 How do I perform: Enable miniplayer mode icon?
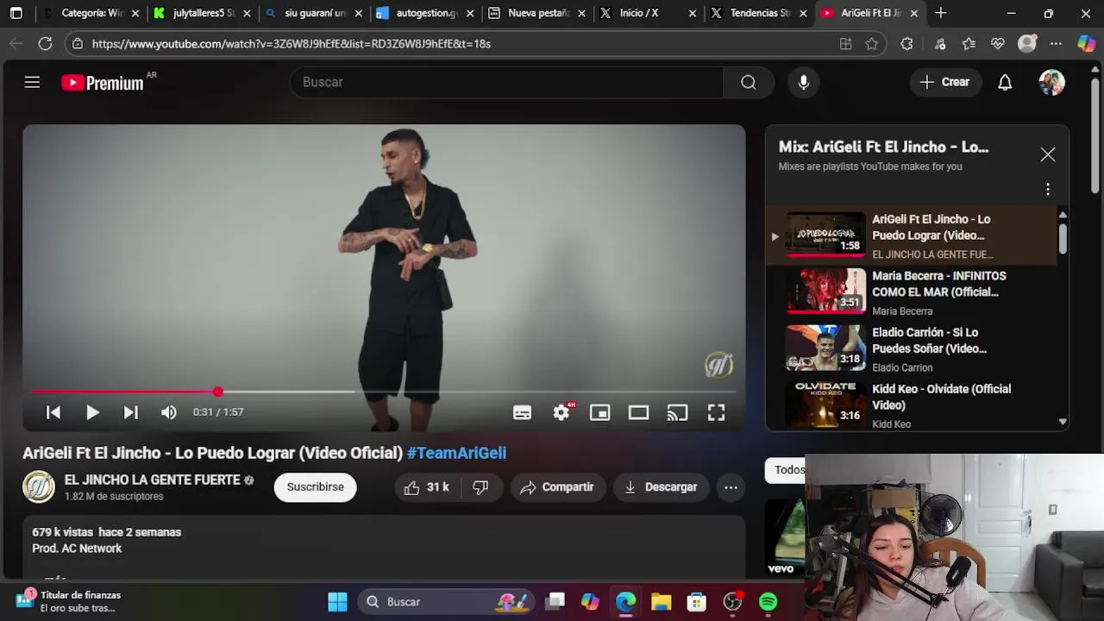click(x=599, y=412)
